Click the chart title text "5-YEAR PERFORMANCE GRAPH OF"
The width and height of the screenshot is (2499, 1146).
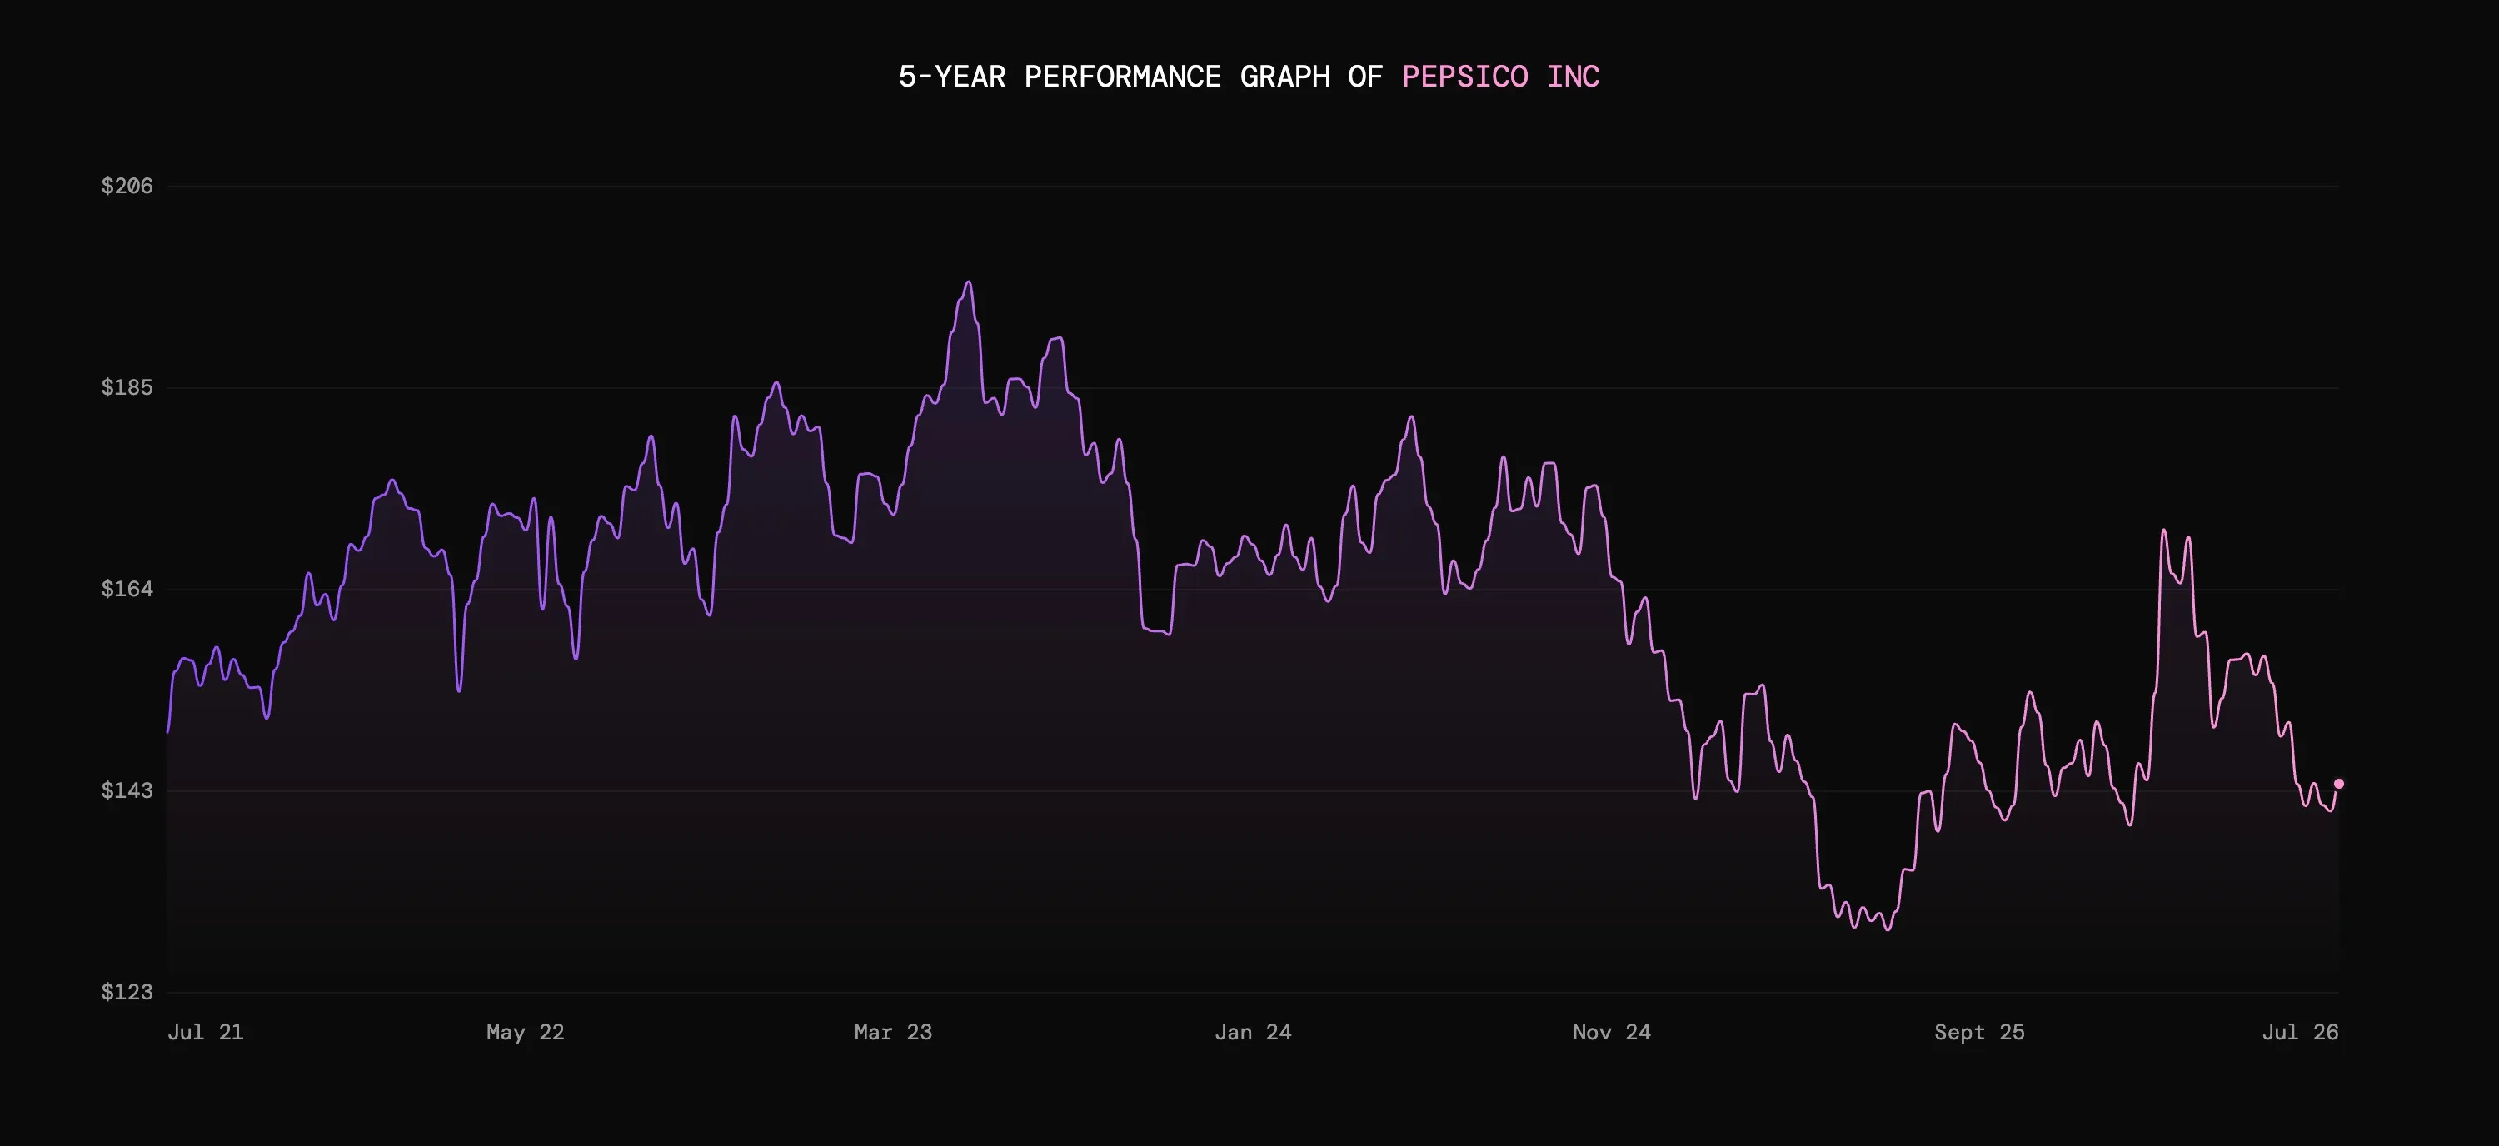(x=1140, y=77)
